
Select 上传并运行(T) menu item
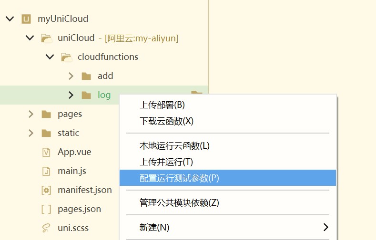tap(228, 162)
